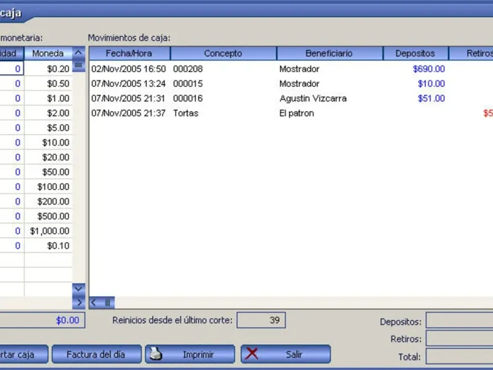Click the $0.00 total field
The image size is (493, 370).
click(x=43, y=320)
